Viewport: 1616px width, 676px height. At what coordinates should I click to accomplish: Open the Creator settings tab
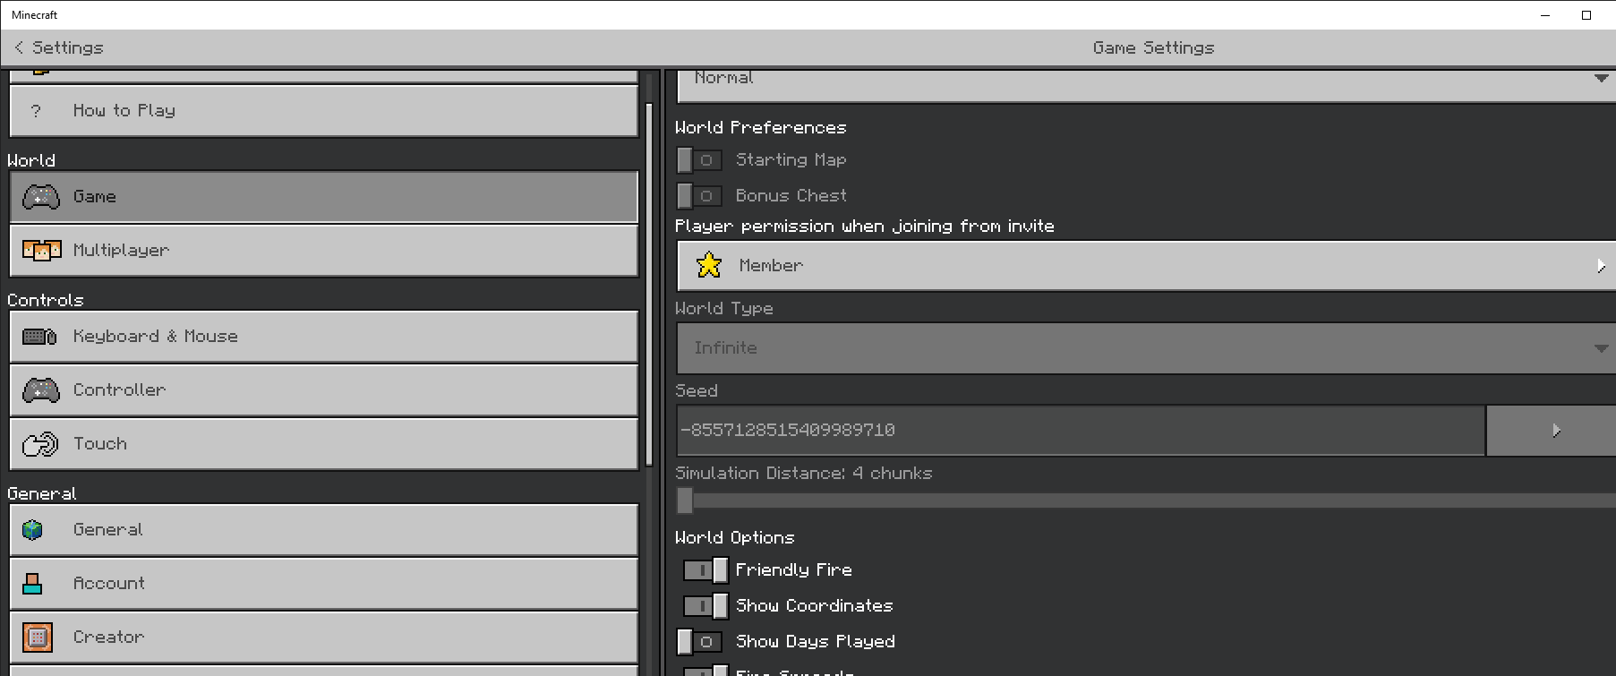[x=324, y=637]
